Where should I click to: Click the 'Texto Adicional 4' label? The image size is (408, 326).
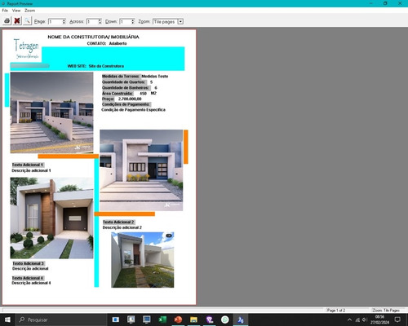coord(28,278)
